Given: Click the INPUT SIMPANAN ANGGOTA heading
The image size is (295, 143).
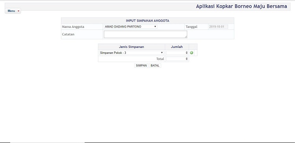Looking at the screenshot, I should [147, 21].
